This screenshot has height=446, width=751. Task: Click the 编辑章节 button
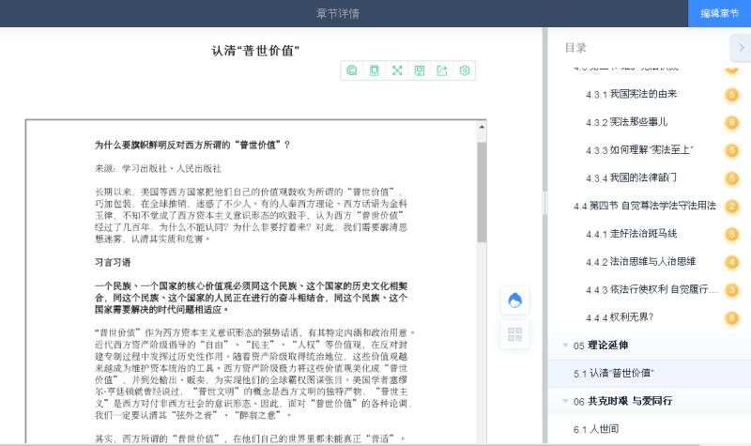point(719,13)
